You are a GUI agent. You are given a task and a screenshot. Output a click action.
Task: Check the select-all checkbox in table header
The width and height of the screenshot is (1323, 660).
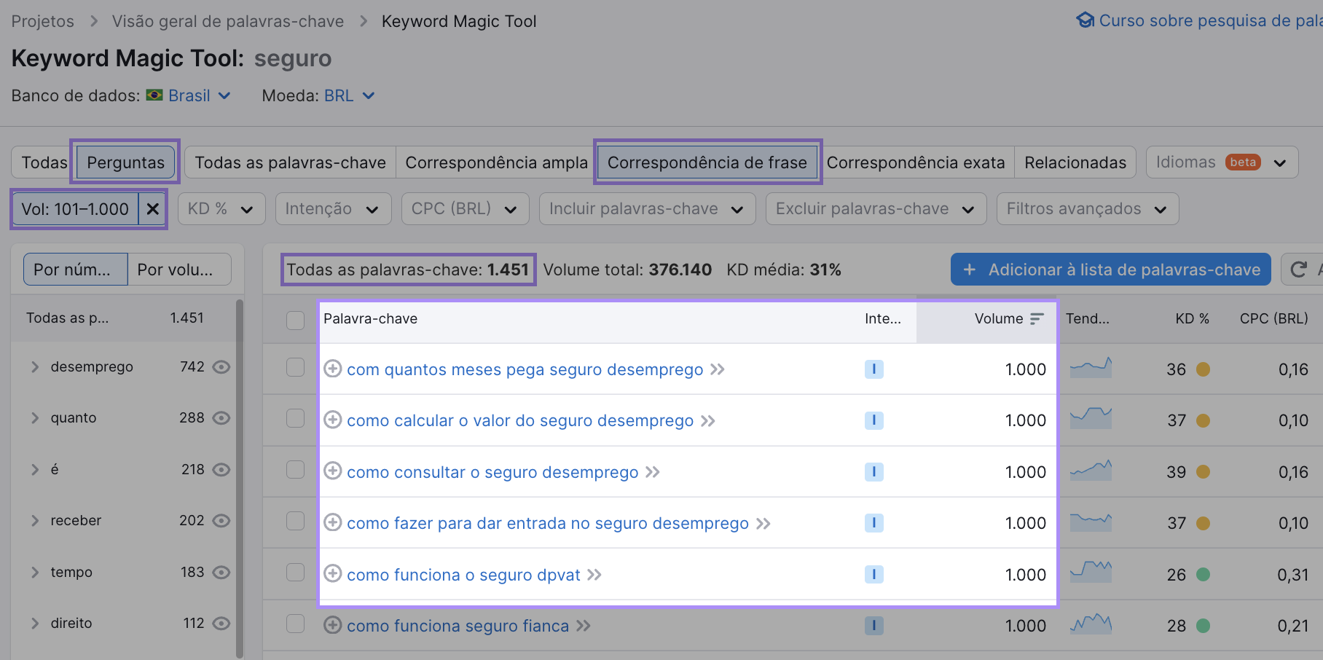point(295,321)
